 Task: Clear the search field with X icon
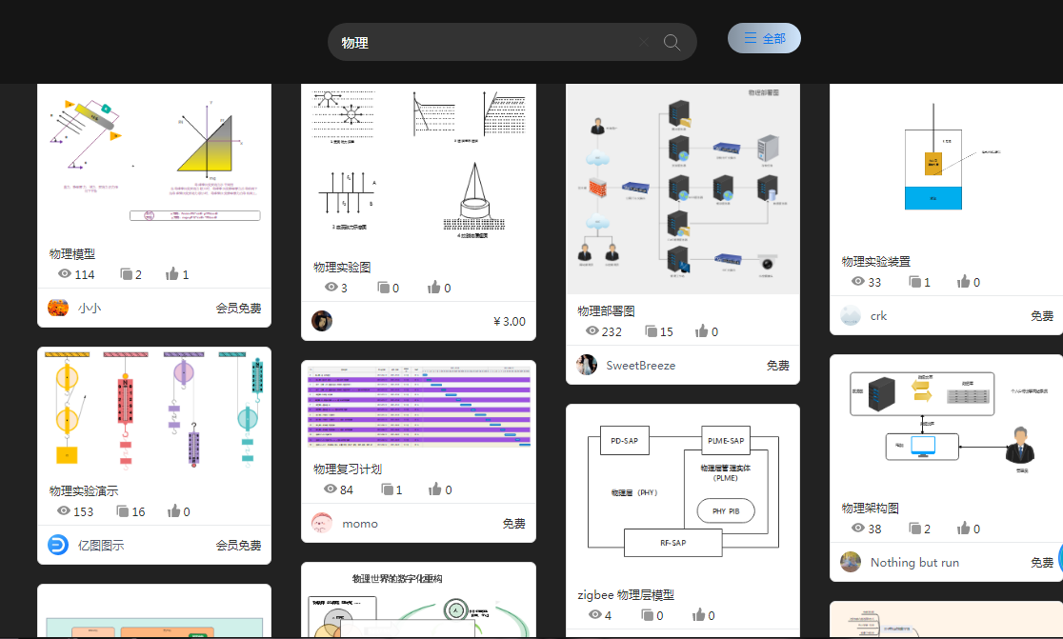643,42
